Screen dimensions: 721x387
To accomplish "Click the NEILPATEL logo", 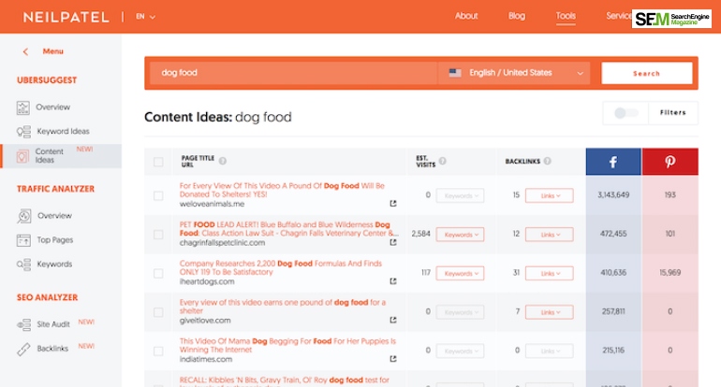I will pyautogui.click(x=66, y=18).
